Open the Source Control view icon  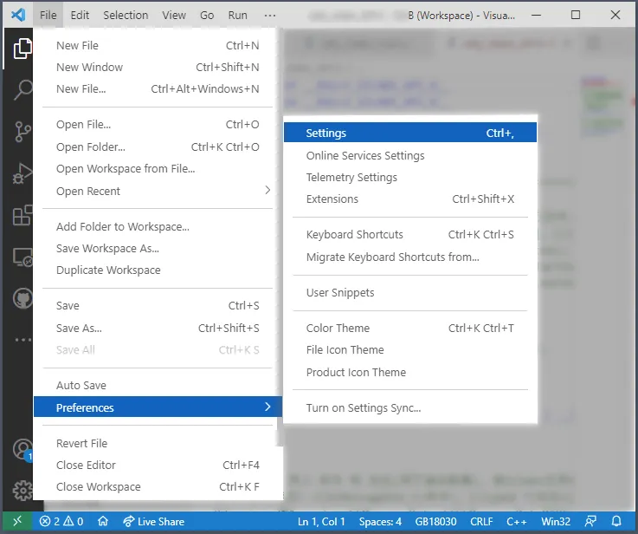click(x=23, y=132)
